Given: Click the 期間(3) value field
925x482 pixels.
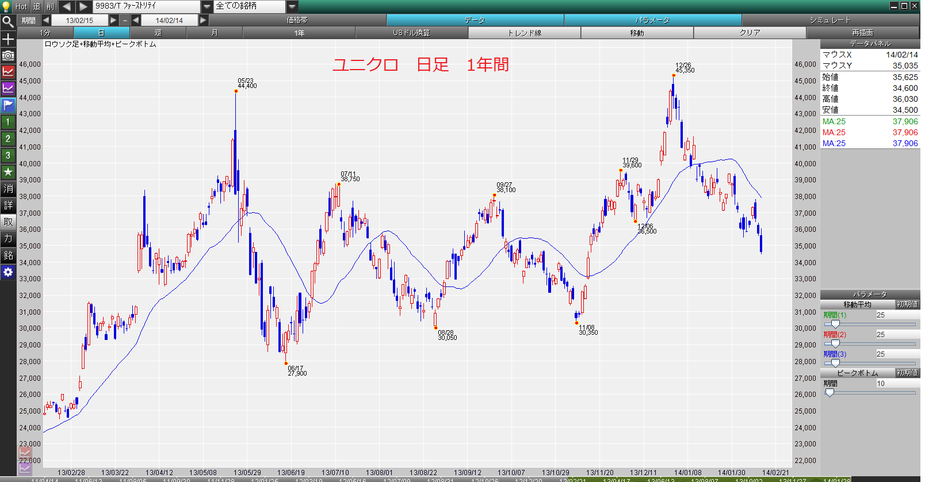Looking at the screenshot, I should 897,354.
